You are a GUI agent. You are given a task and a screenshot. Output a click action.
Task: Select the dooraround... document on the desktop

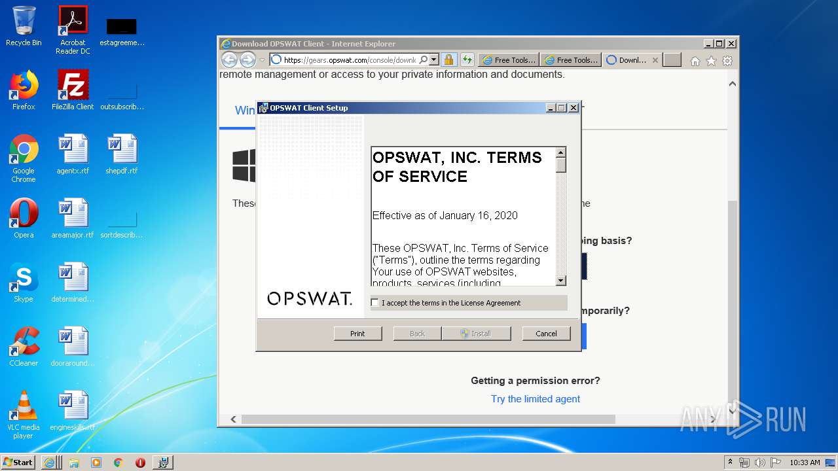pos(73,347)
